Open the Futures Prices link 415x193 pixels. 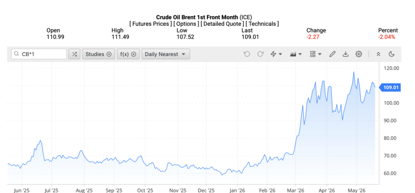(150, 24)
